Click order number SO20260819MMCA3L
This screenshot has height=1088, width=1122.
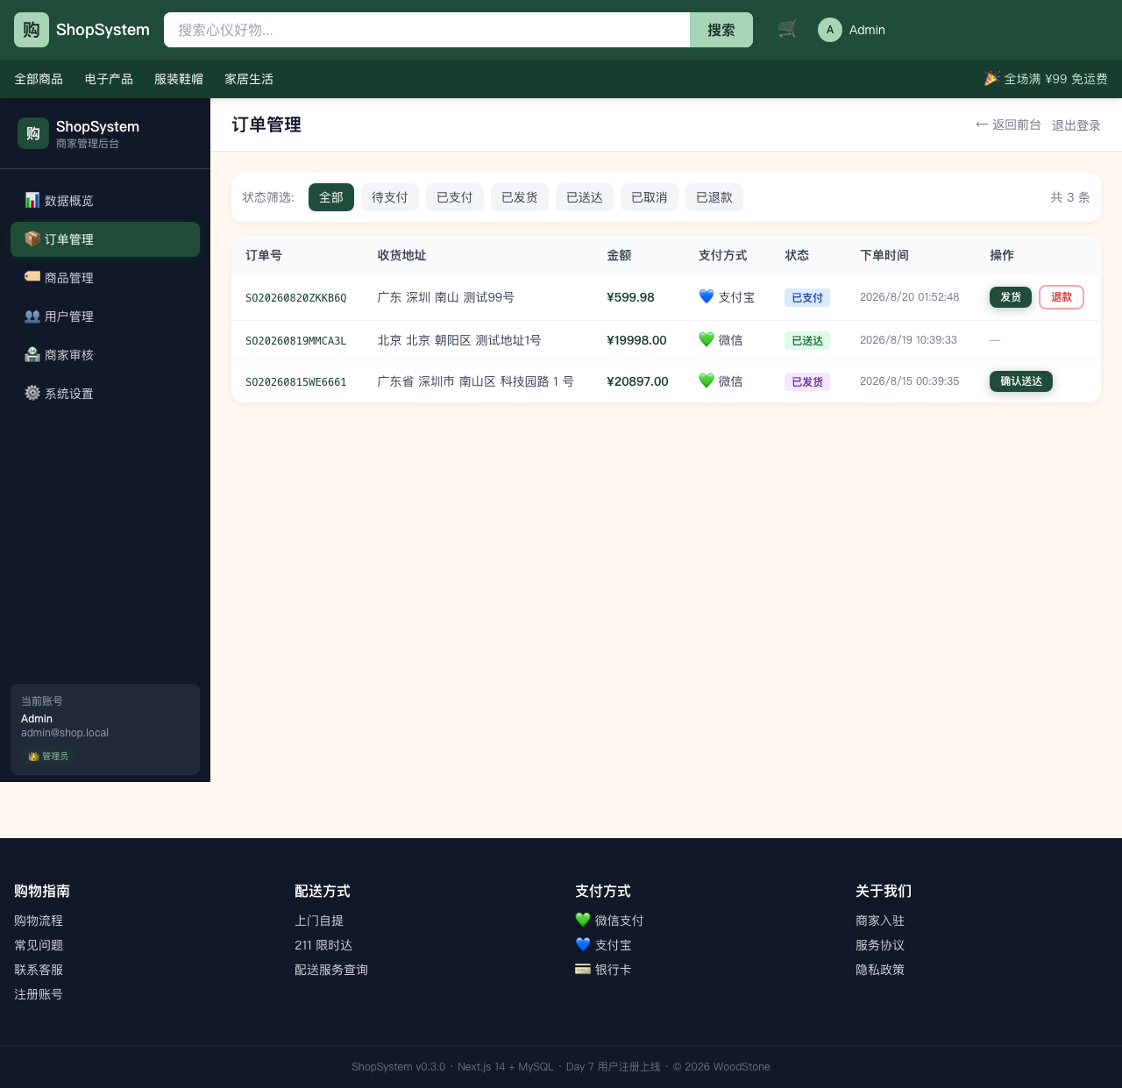point(296,341)
